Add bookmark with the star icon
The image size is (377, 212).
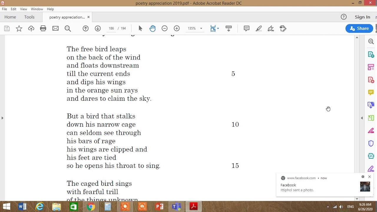[19, 29]
